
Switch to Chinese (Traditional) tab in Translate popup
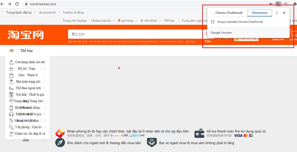pos(229,13)
